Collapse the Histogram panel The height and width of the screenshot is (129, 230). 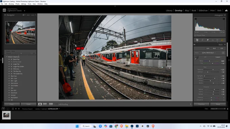225,15
